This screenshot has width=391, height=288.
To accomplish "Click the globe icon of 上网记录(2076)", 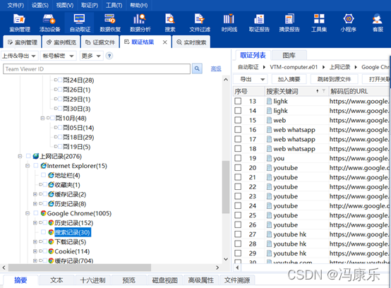I will [x=36, y=156].
